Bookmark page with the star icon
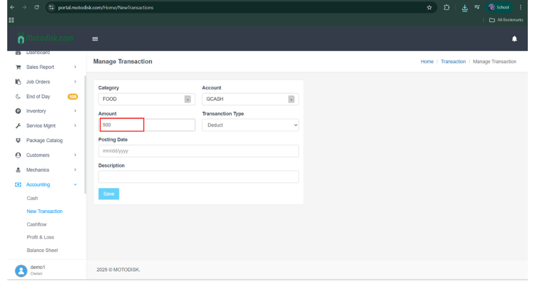The width and height of the screenshot is (535, 301). click(x=429, y=7)
